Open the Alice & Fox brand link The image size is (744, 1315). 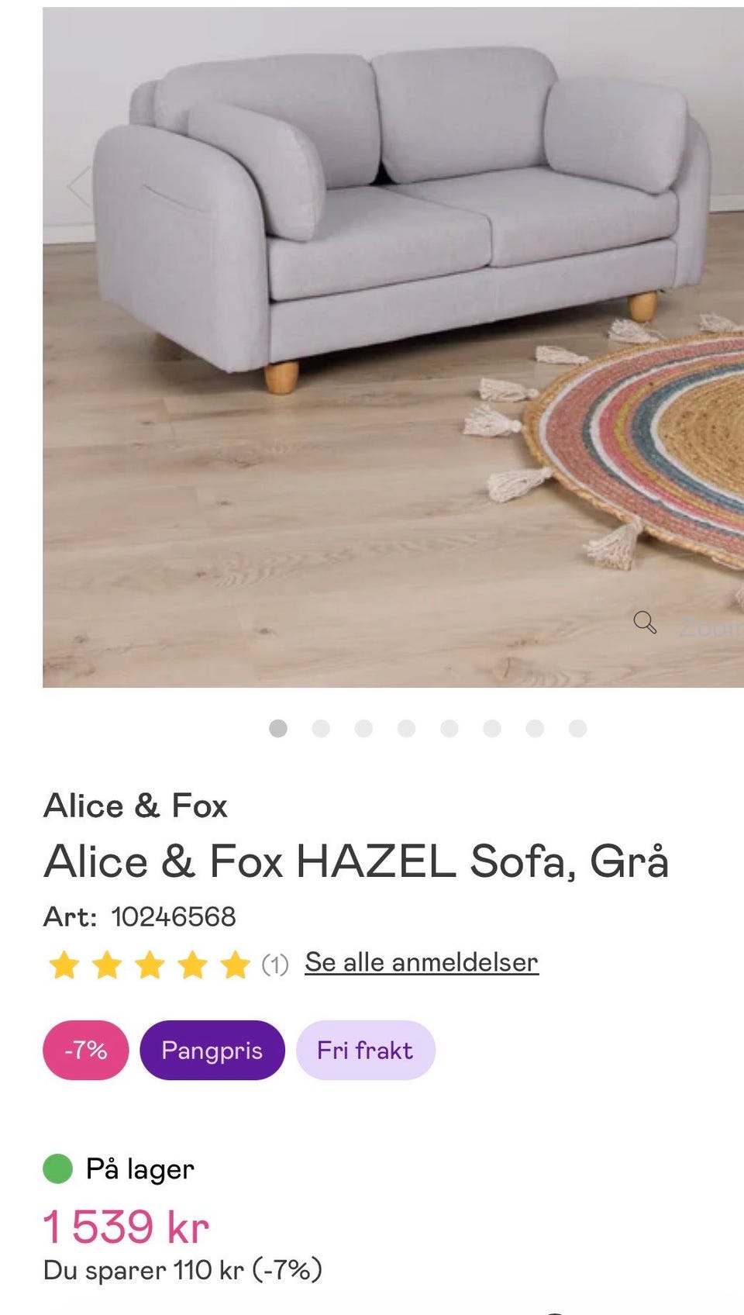136,806
